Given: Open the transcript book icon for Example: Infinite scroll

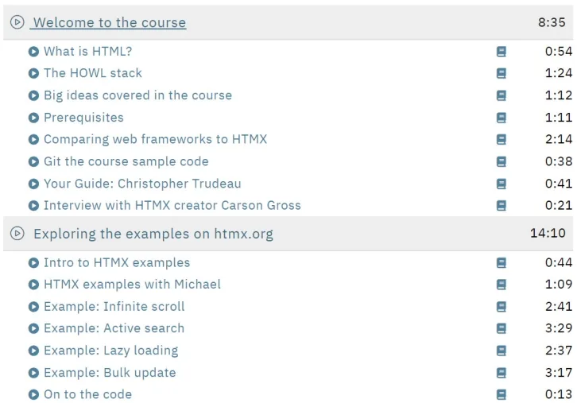Looking at the screenshot, I should [x=501, y=307].
